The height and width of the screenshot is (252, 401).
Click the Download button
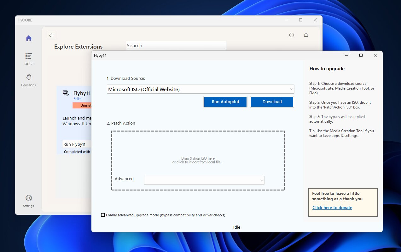tap(272, 102)
